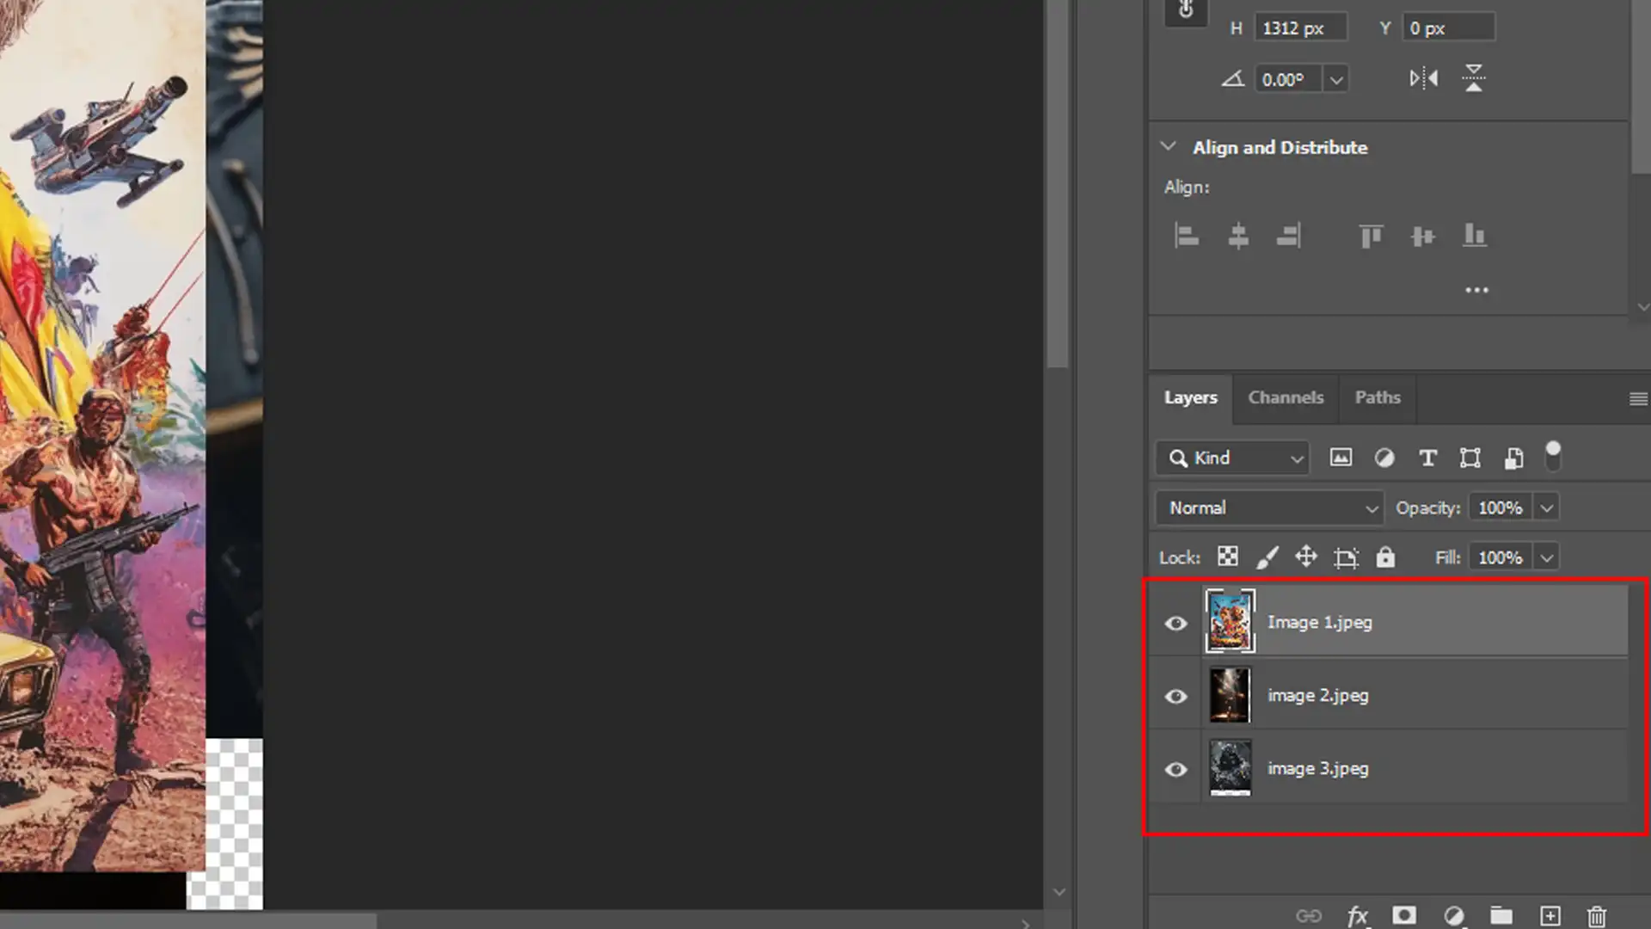Click the Y position field
The height and width of the screenshot is (929, 1651).
[1449, 28]
